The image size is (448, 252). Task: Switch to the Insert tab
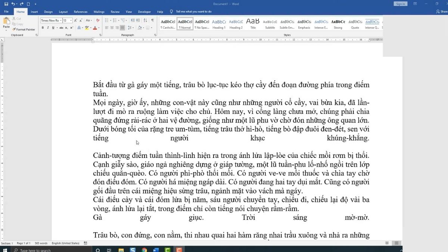(34, 12)
